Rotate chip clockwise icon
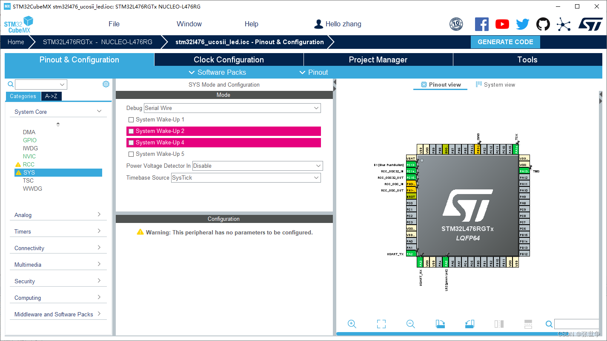Image resolution: width=607 pixels, height=341 pixels. [441, 324]
